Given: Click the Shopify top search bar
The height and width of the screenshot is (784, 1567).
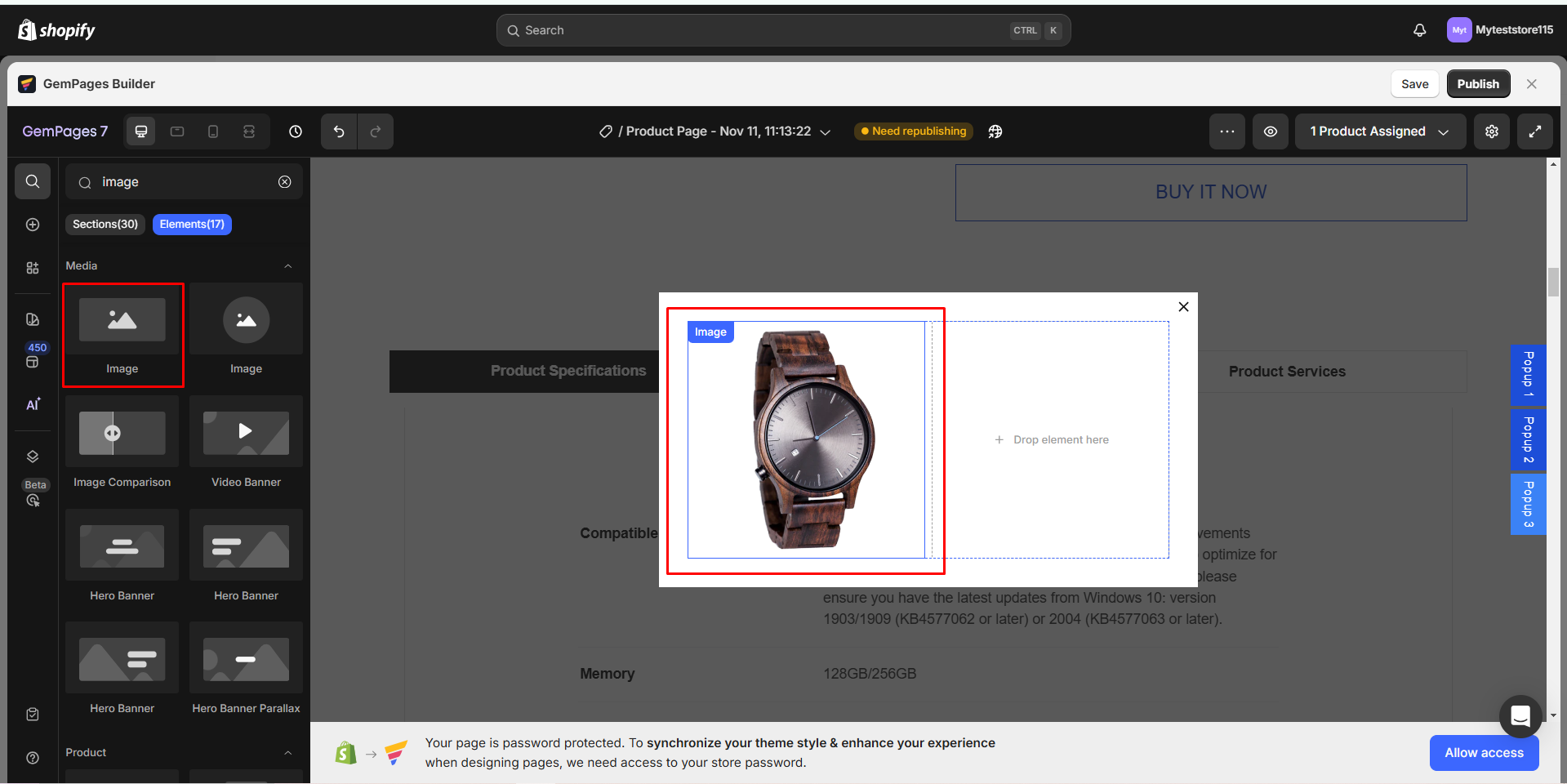Looking at the screenshot, I should click(783, 30).
